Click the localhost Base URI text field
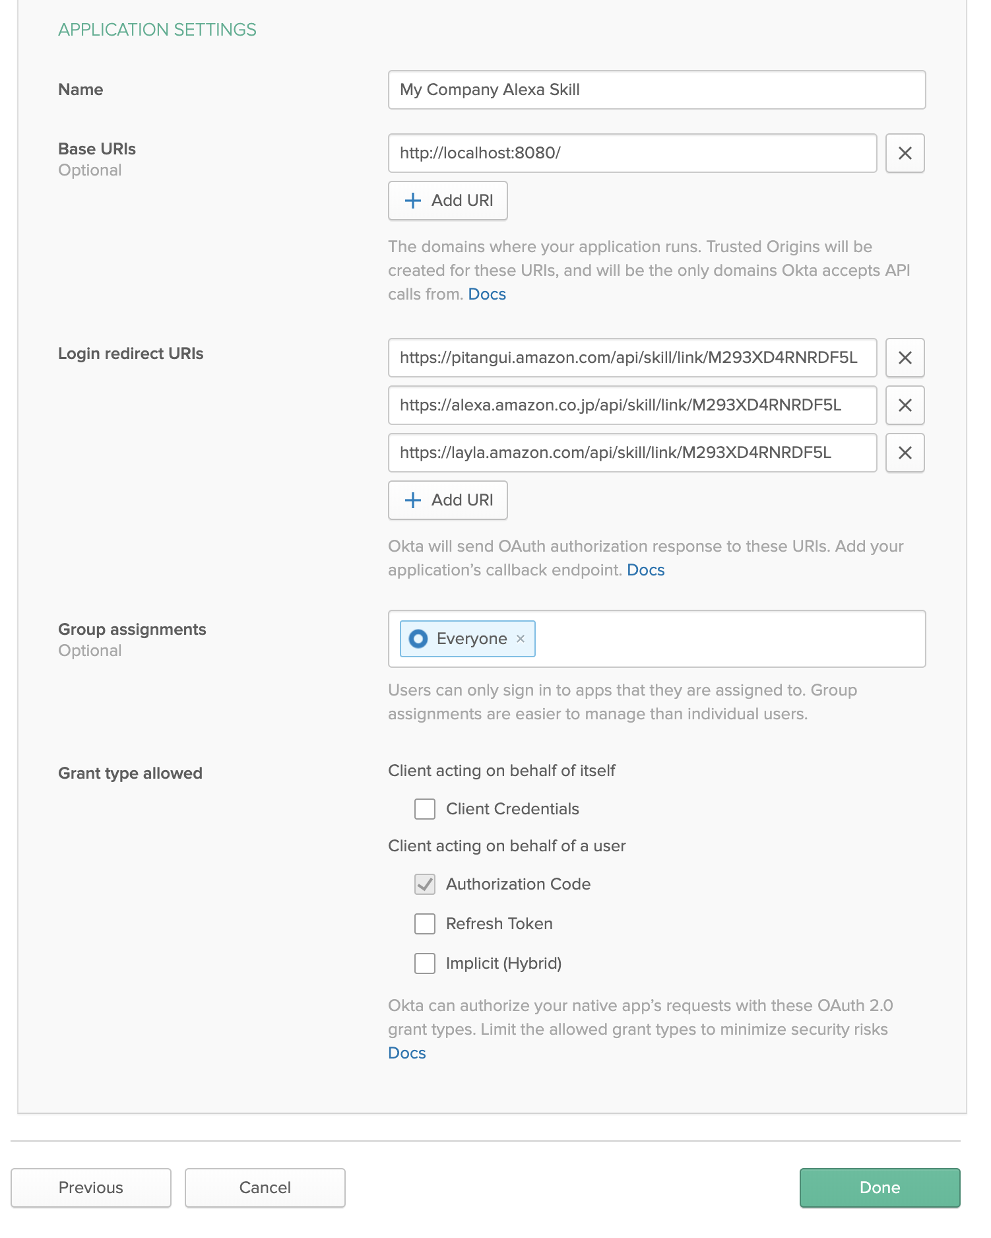 [632, 153]
